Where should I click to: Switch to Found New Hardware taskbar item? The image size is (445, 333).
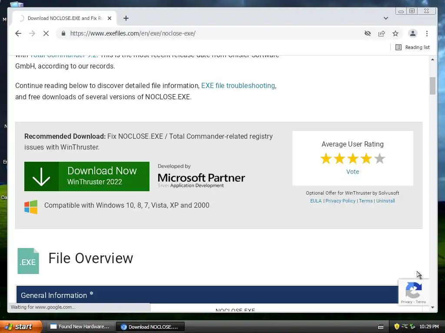80,327
